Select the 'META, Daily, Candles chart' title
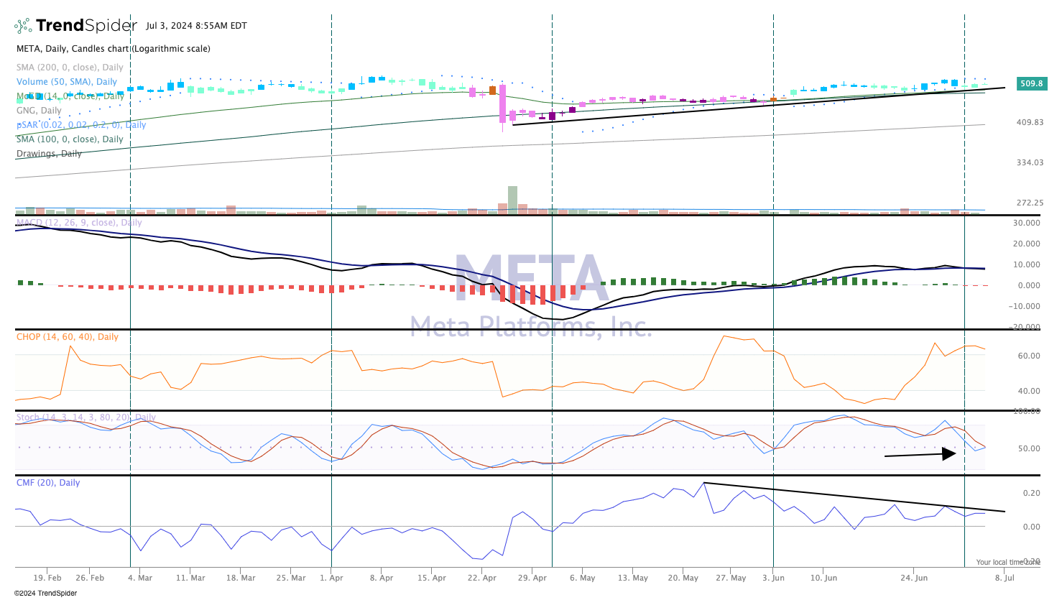 coord(114,49)
